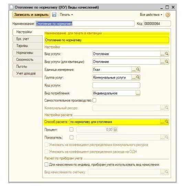Toggle the Показатель checkbox
The image size is (185, 186).
(71, 138)
